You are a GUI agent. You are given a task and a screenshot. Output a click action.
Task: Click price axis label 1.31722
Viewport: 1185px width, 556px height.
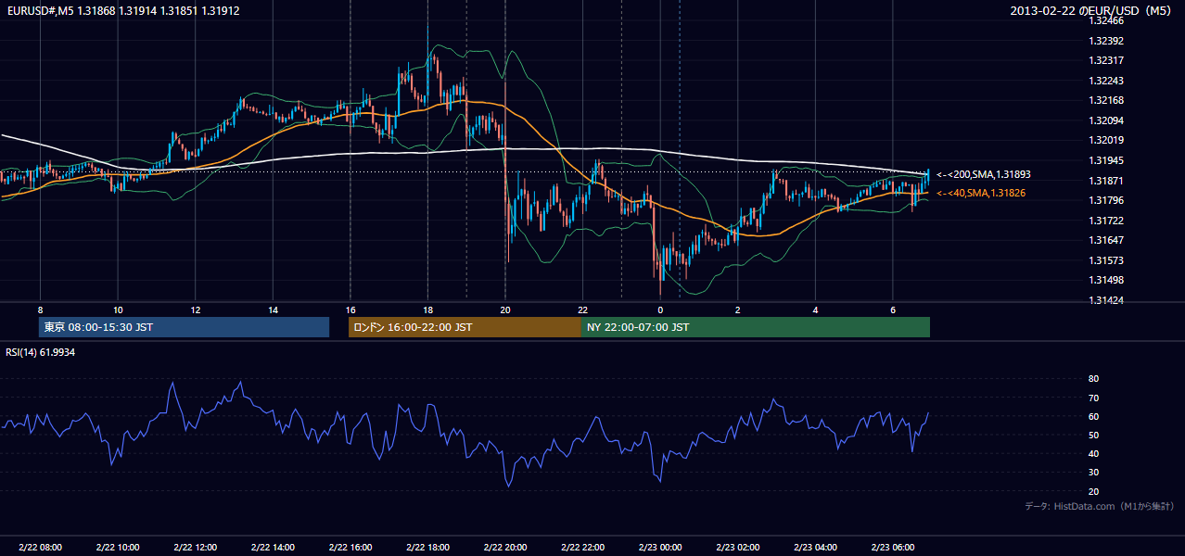(1106, 221)
